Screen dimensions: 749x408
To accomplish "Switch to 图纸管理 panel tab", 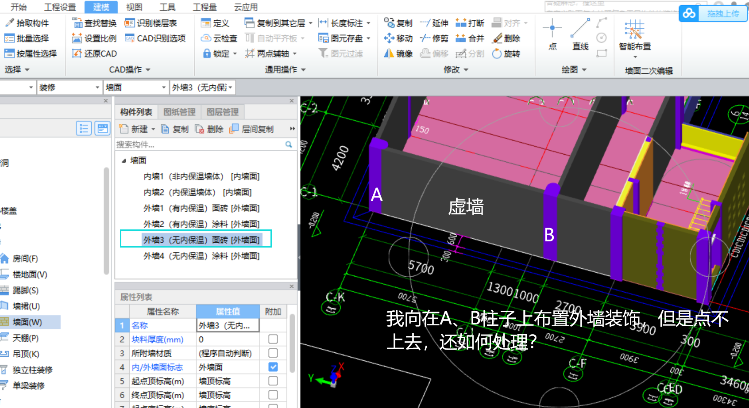I will 179,112.
